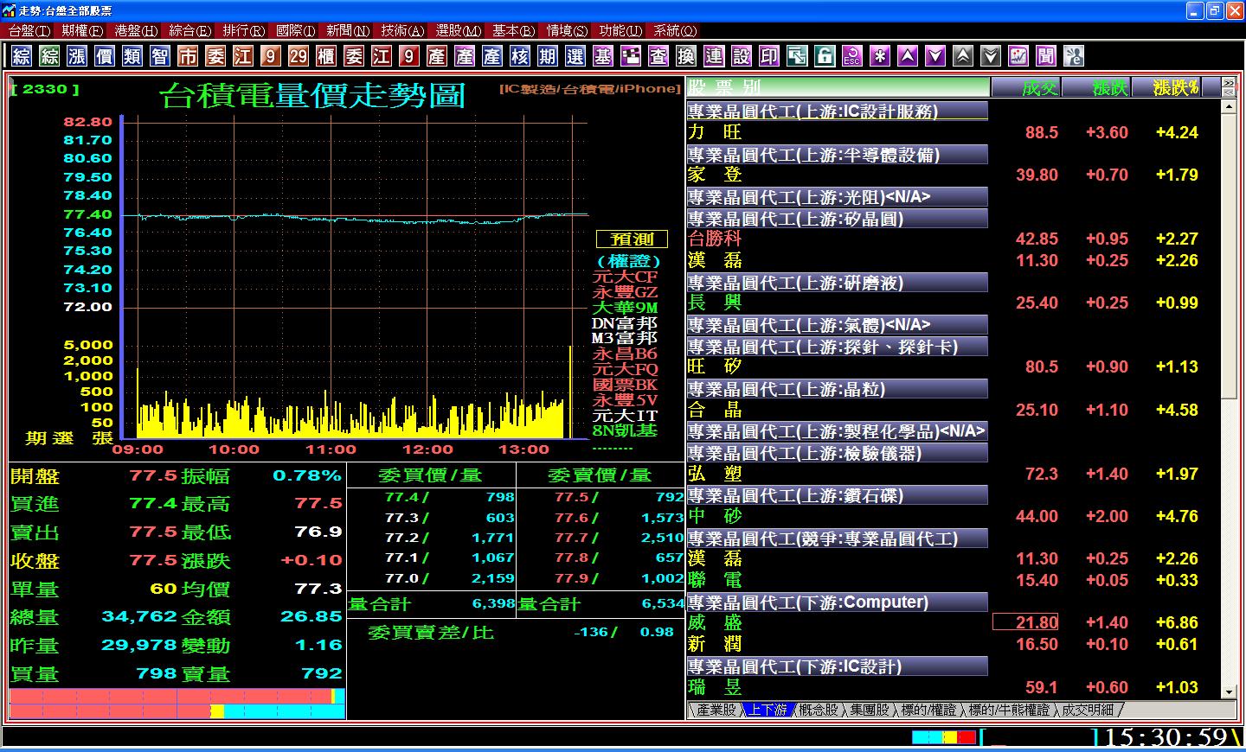Select the 瑞昱 stock row
The image size is (1246, 752).
[x=954, y=687]
